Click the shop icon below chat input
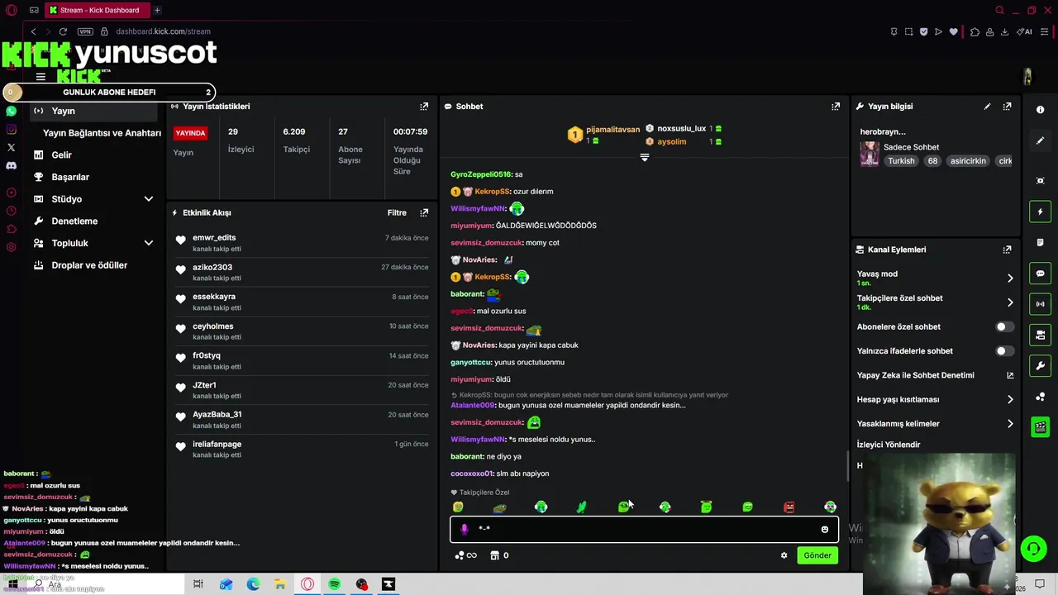 pyautogui.click(x=495, y=555)
